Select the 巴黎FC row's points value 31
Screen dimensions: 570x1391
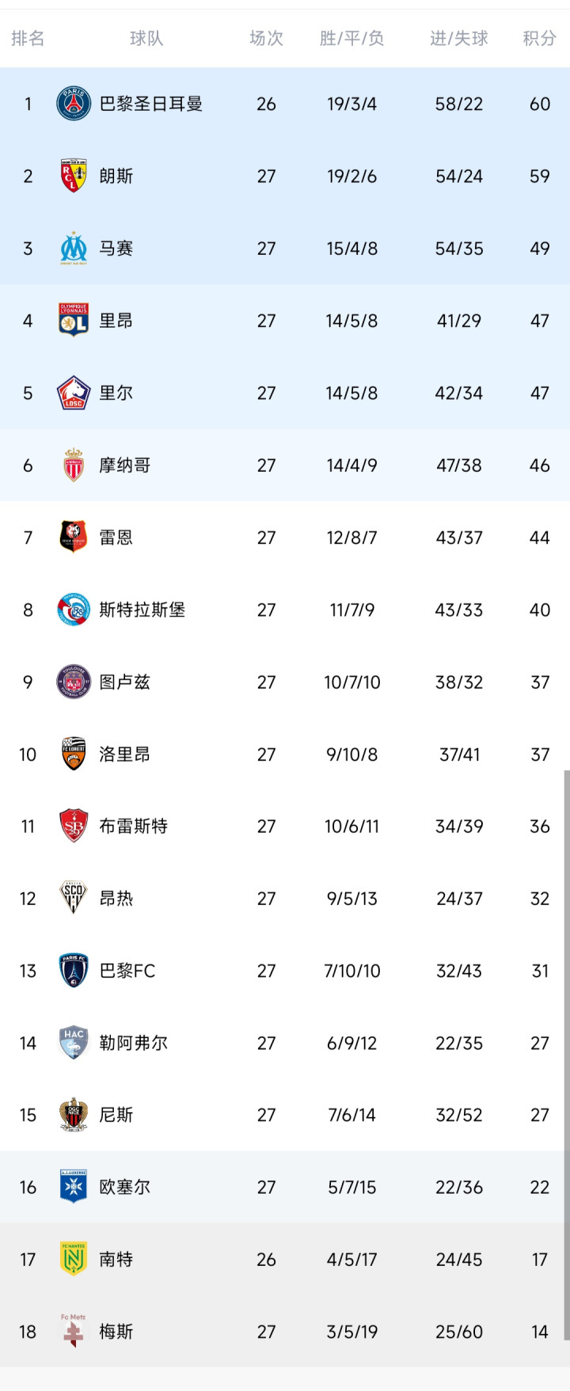click(540, 971)
